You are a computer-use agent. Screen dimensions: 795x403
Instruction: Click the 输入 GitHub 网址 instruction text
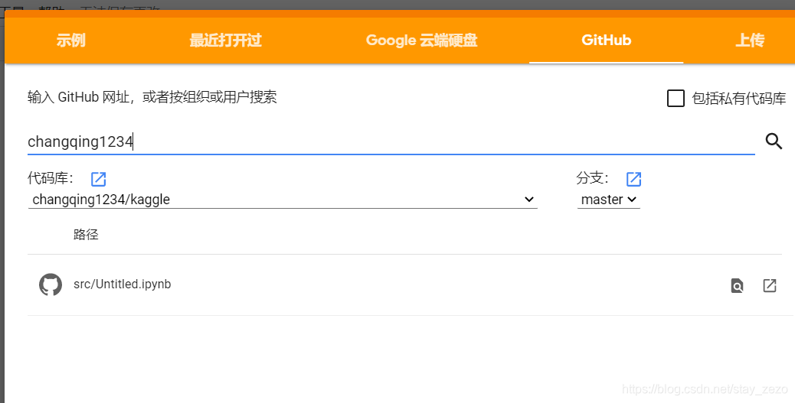[x=152, y=96]
